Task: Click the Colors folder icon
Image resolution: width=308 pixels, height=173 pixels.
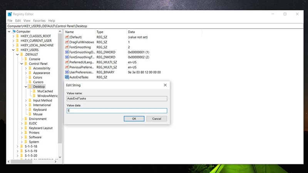Action: [30, 77]
